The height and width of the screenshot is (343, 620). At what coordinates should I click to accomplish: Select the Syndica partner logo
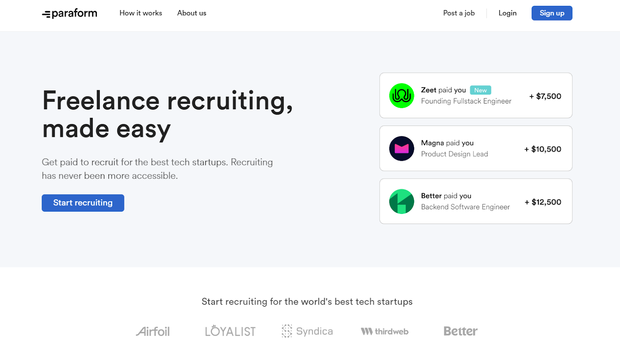[307, 331]
